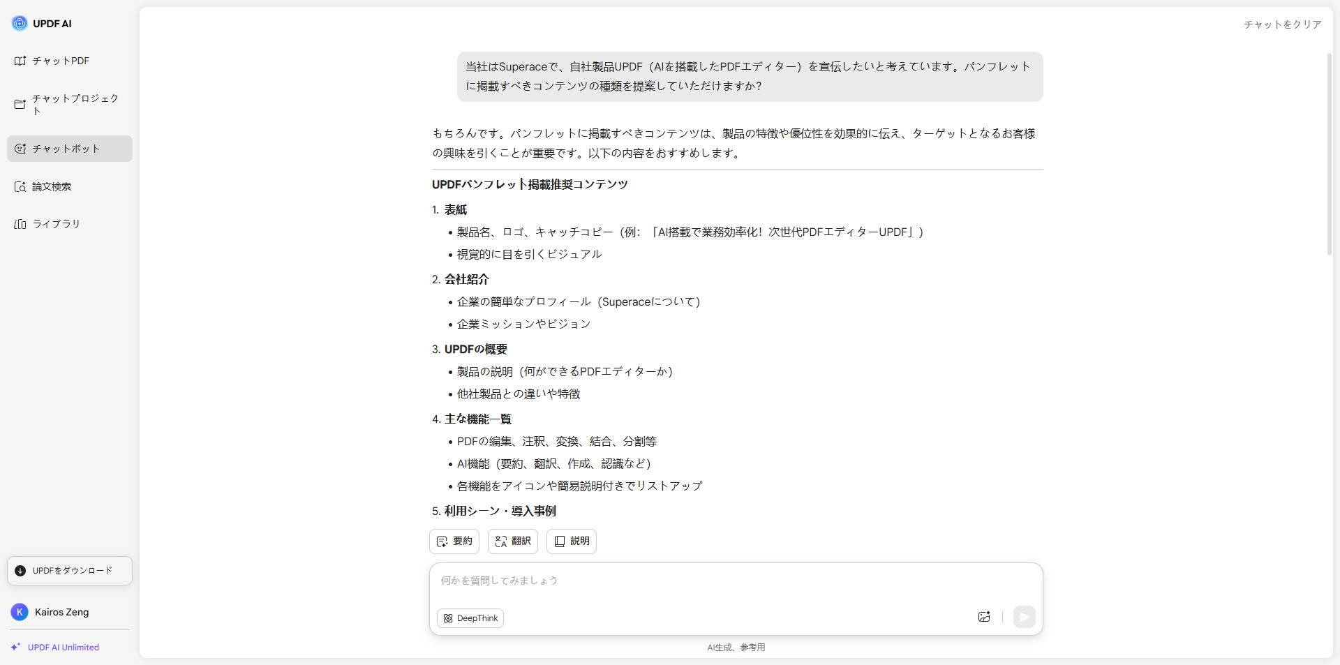1340x665 pixels.
Task: Click the download arrow icon
Action: (20, 571)
